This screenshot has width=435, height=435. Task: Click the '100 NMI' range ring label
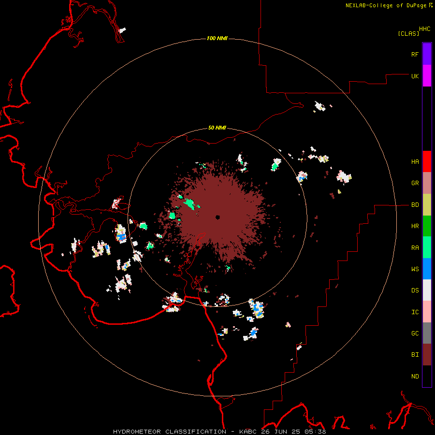pos(217,38)
